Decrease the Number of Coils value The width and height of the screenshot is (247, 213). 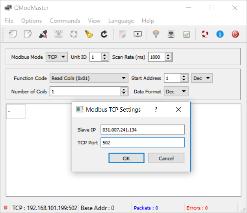[124, 93]
